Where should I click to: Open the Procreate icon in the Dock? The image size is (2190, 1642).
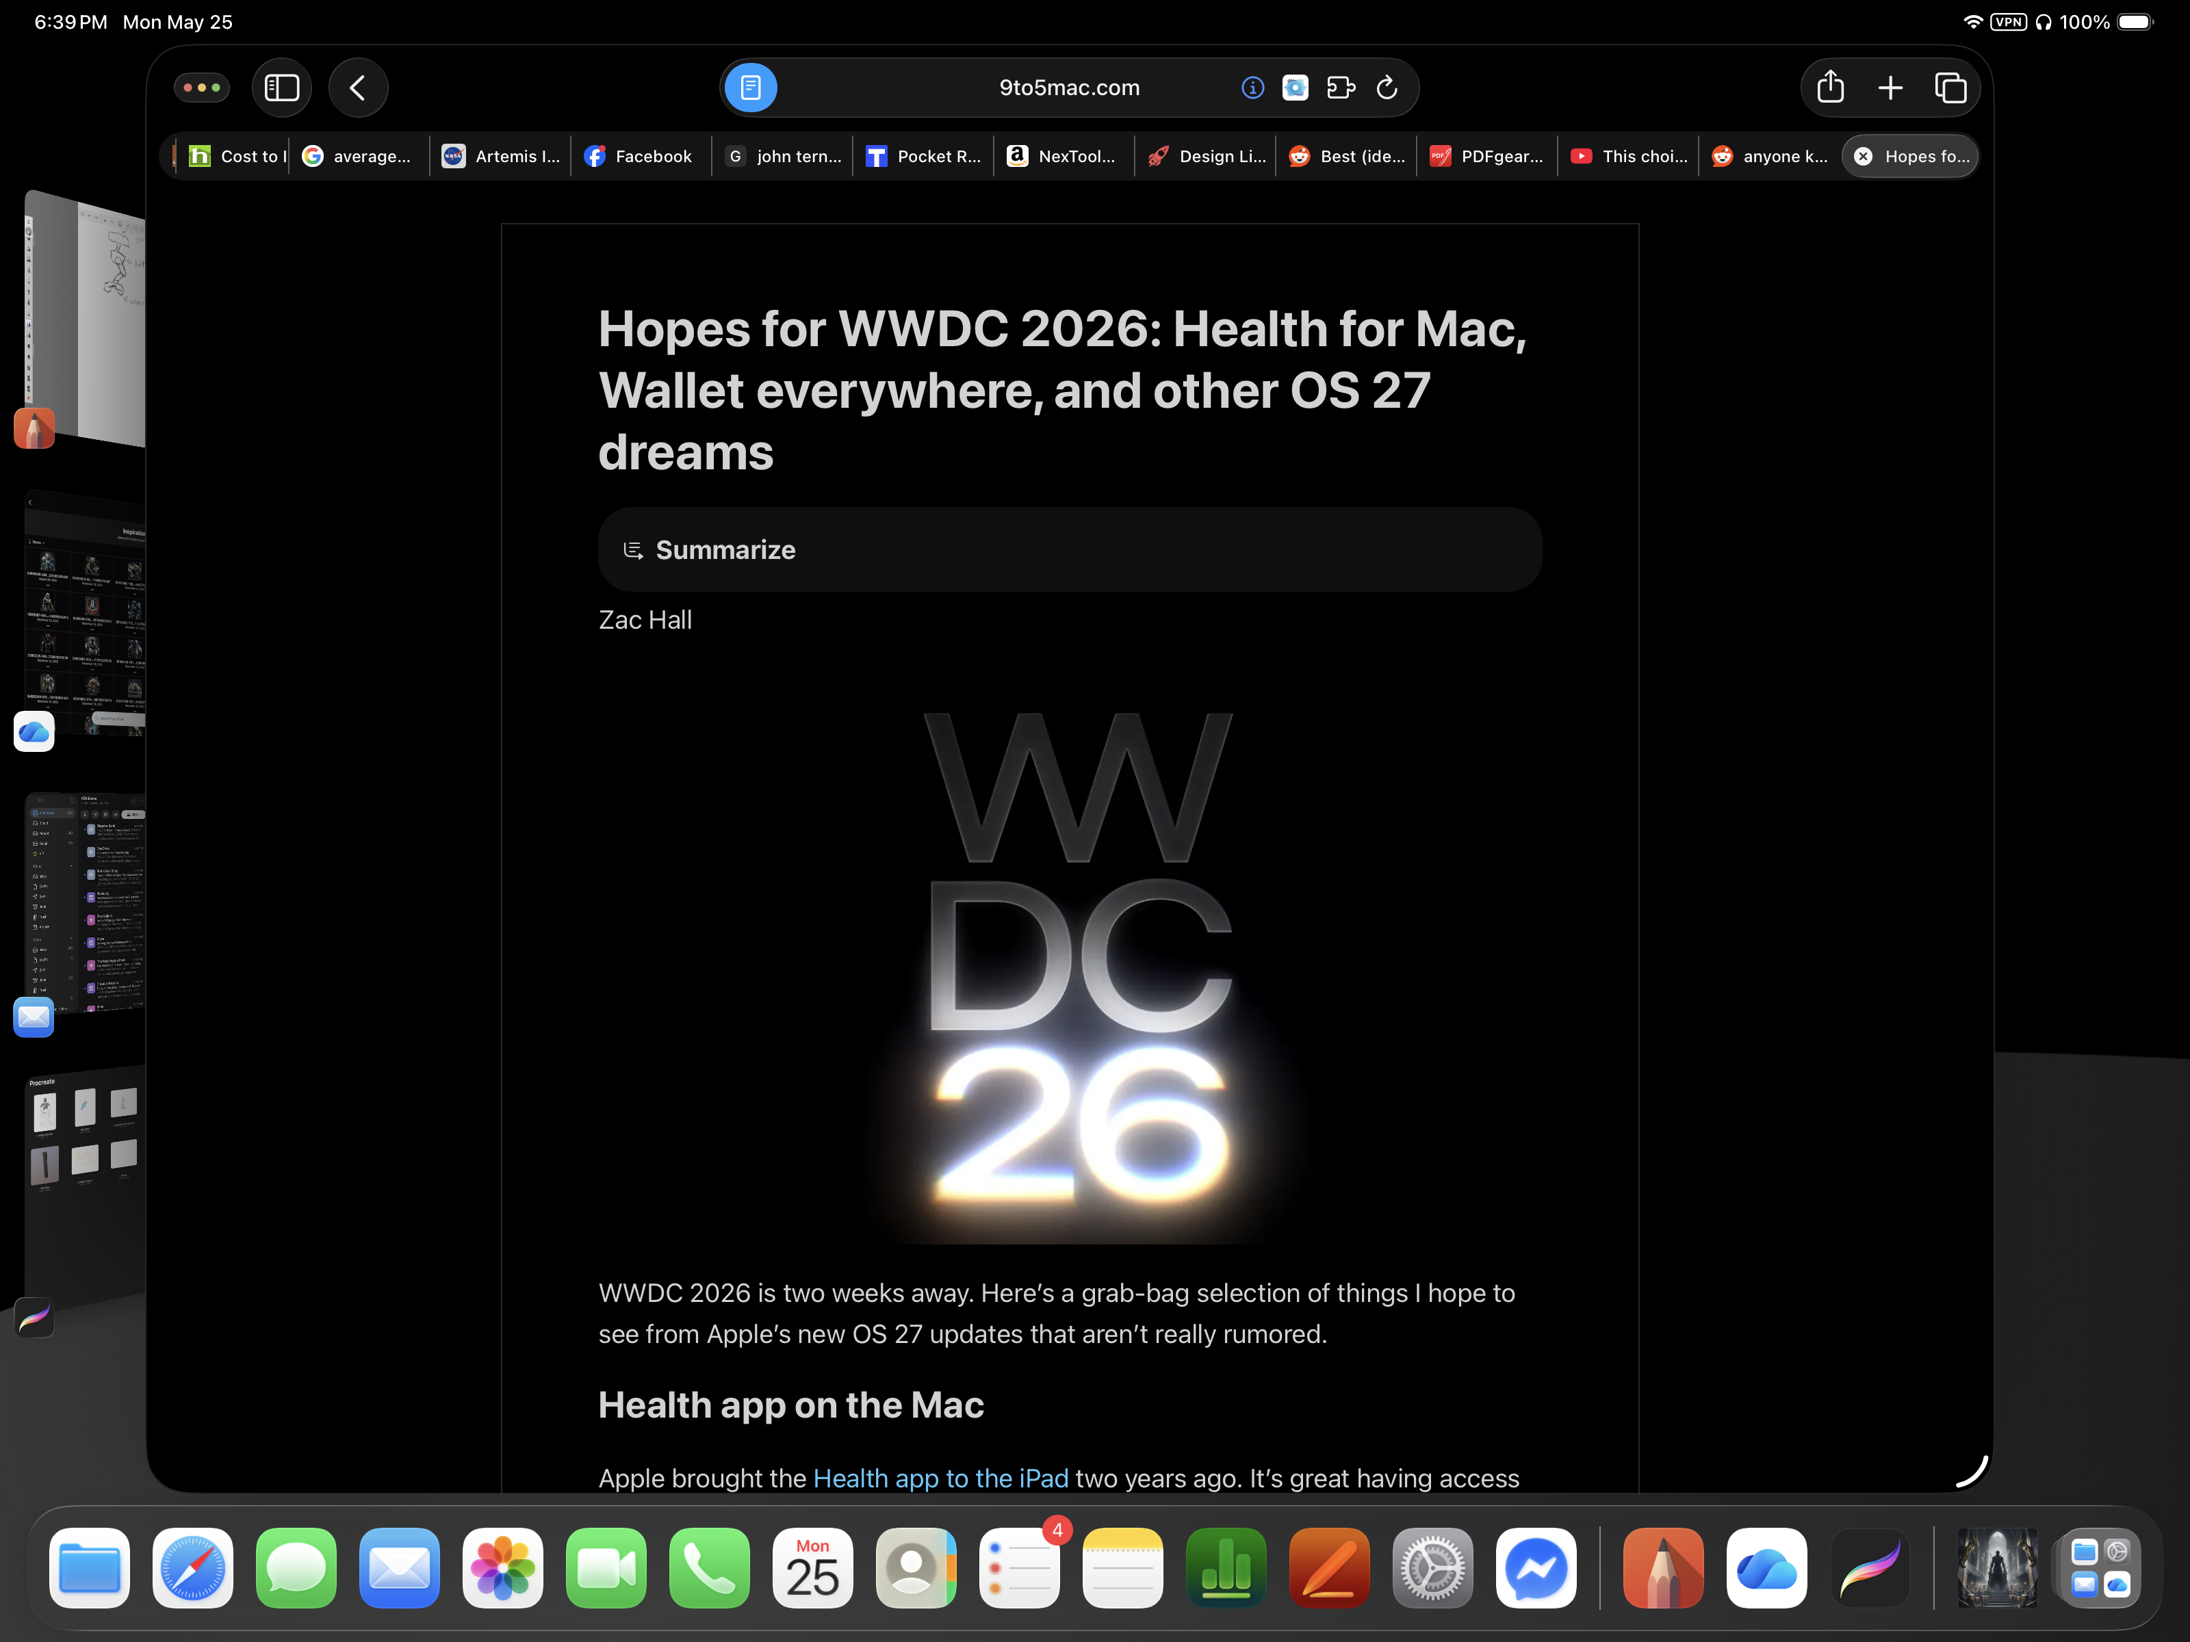(1870, 1569)
